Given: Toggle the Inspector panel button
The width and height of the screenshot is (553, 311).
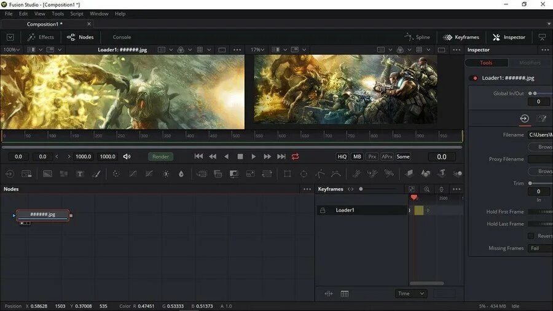Looking at the screenshot, I should [x=509, y=37].
